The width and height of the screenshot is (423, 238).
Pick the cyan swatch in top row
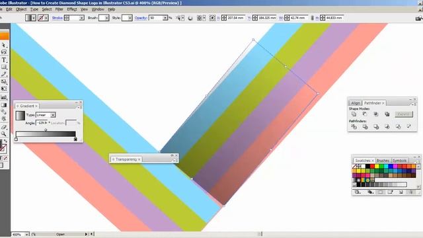386,167
